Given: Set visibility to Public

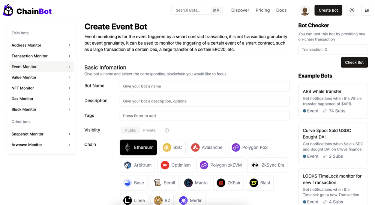Looking at the screenshot, I should pos(130,130).
